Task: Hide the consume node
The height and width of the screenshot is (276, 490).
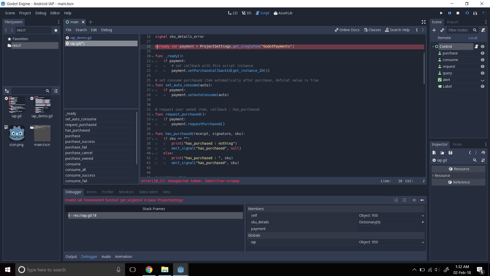Action: (x=483, y=60)
